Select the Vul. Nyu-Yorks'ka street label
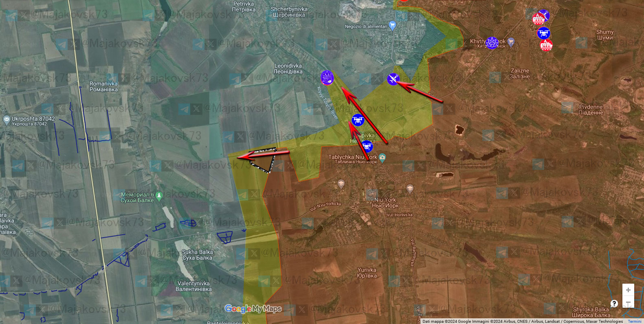Image resolution: width=644 pixels, height=324 pixels. click(x=325, y=207)
